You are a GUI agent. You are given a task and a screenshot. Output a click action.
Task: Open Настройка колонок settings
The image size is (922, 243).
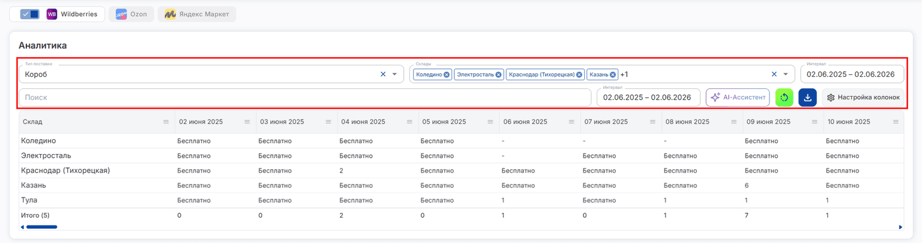pos(863,97)
